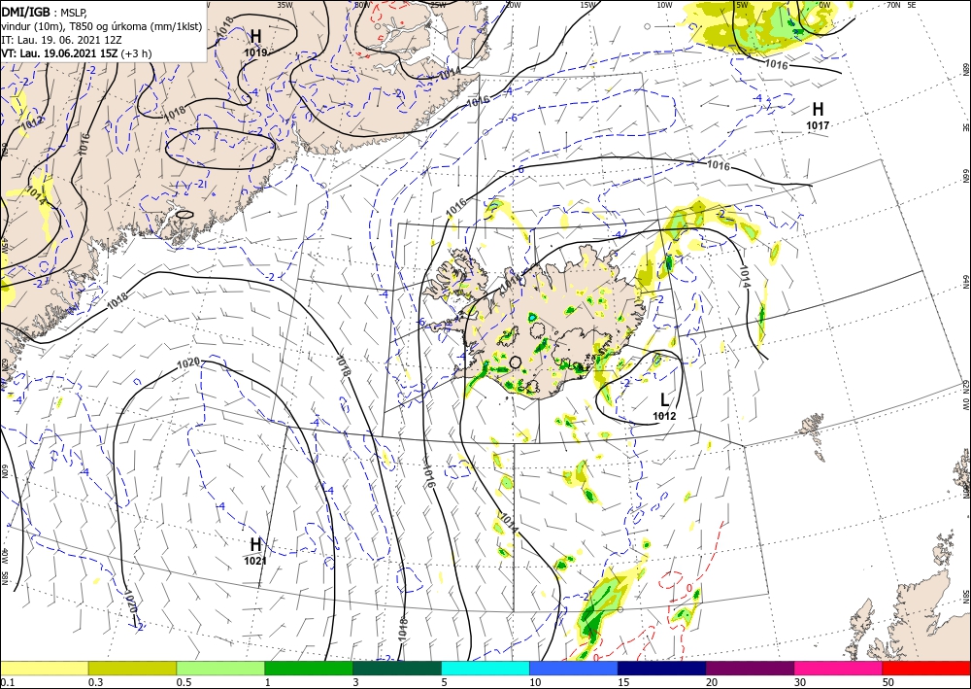Click the navy 15–20 legend band
Screen dimensions: 971x689
pos(662,668)
